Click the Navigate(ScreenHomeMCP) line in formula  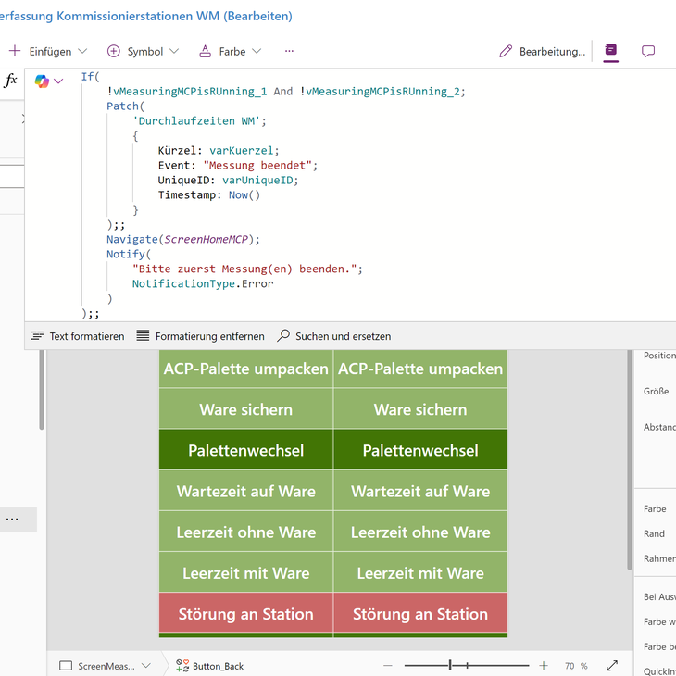183,239
